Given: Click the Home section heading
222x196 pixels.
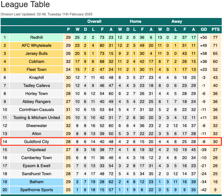Looking at the screenshot, I should point(136,21).
